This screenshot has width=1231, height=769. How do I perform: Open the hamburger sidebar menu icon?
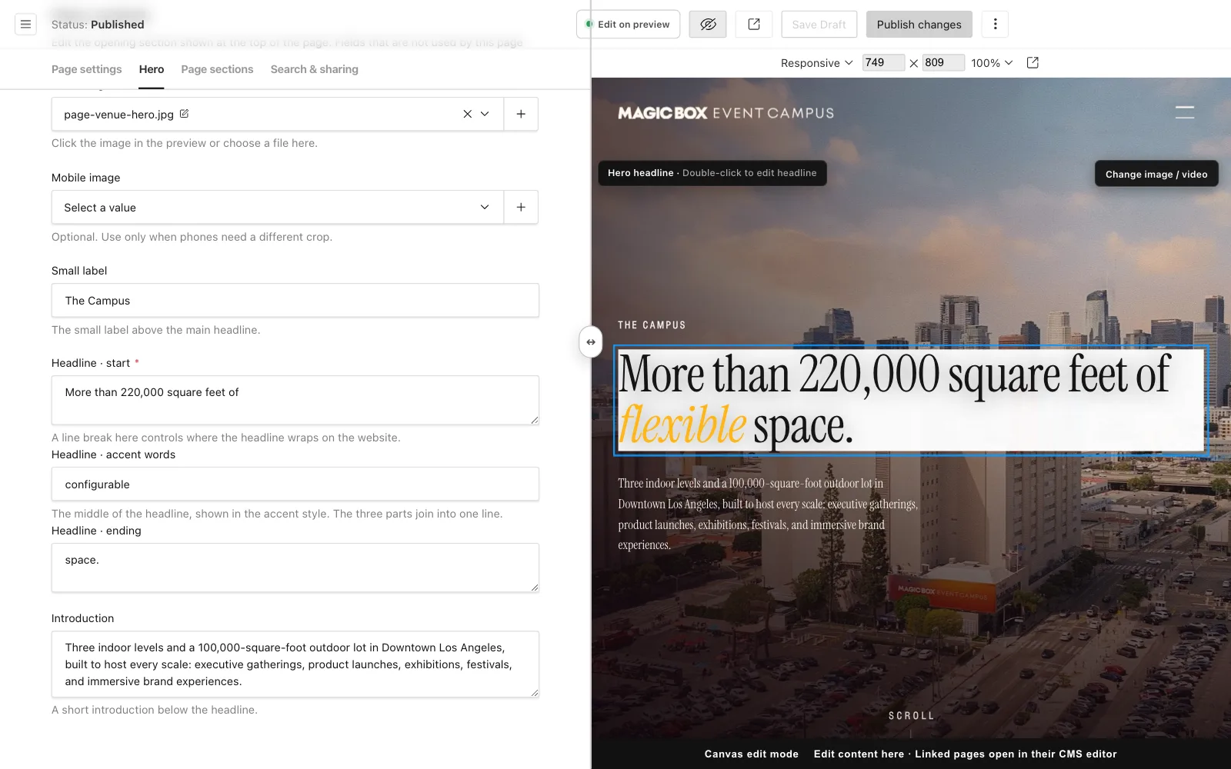pos(25,25)
